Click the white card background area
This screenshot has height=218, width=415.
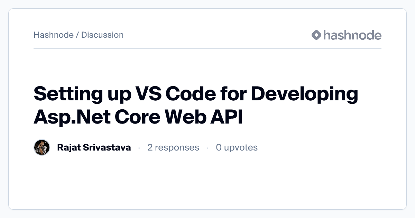tap(207, 183)
